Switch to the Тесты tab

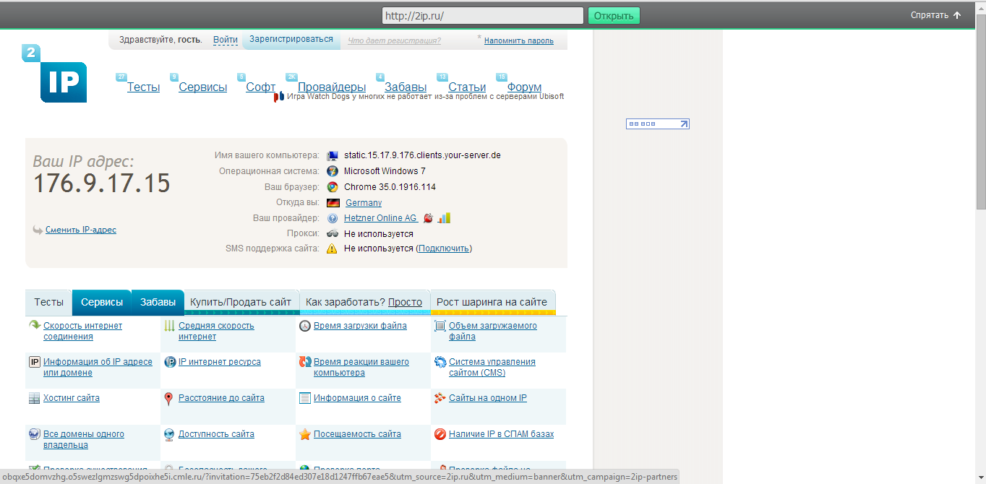pos(48,302)
